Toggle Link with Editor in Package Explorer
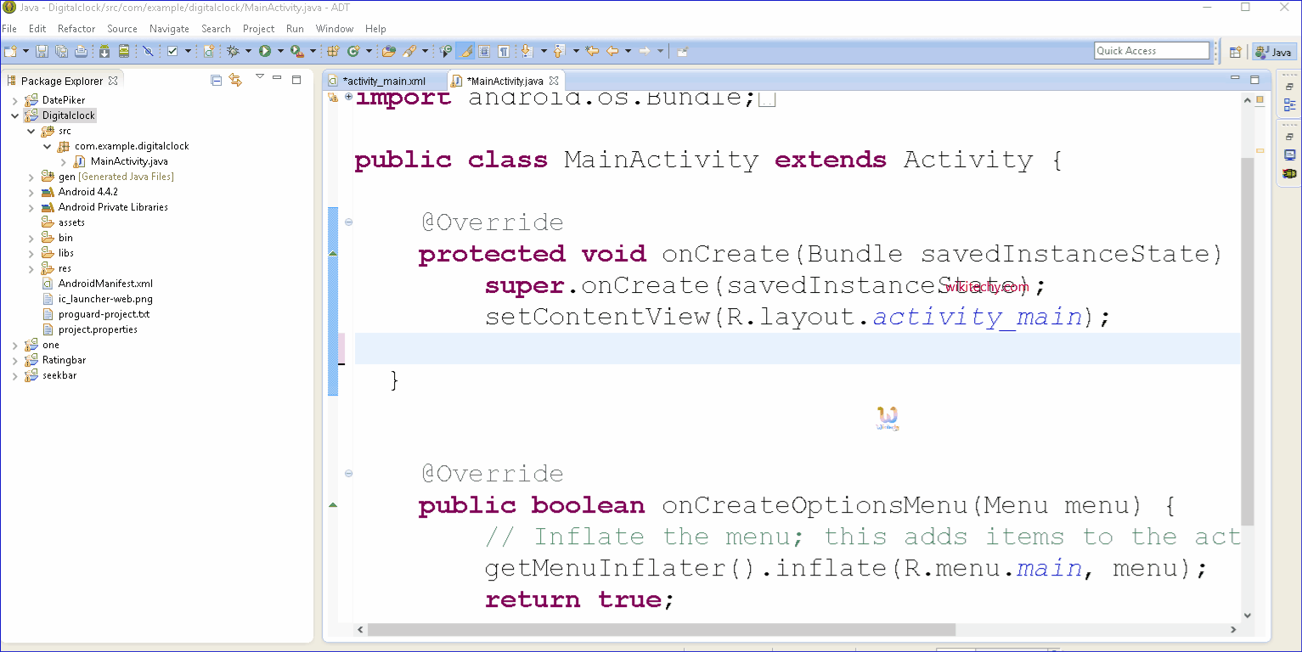 click(x=235, y=80)
